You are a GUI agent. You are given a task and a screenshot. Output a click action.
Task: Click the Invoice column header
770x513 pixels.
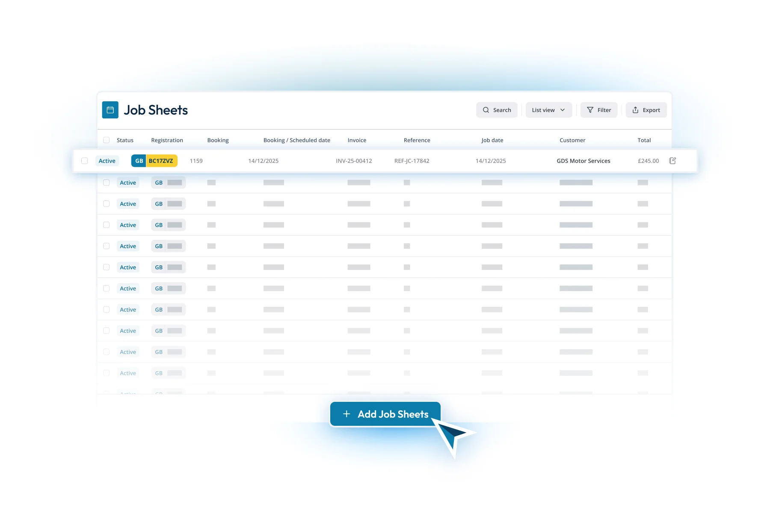(357, 140)
